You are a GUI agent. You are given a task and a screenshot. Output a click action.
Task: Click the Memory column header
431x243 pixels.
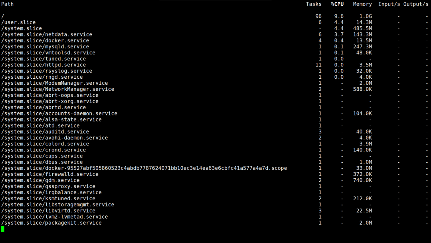pyautogui.click(x=362, y=4)
